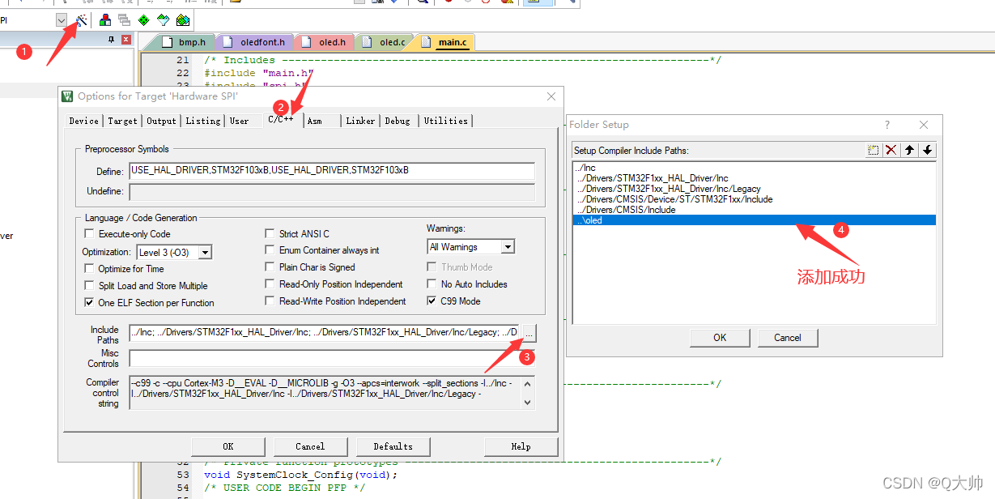
Task: Close the Project panel with red X
Action: coord(125,40)
